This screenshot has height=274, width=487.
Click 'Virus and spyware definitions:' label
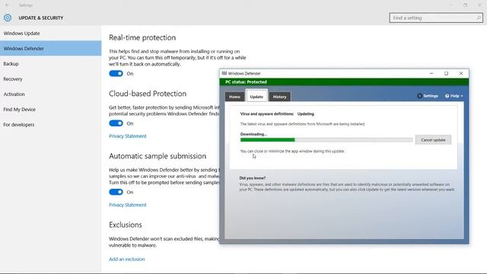tap(267, 113)
